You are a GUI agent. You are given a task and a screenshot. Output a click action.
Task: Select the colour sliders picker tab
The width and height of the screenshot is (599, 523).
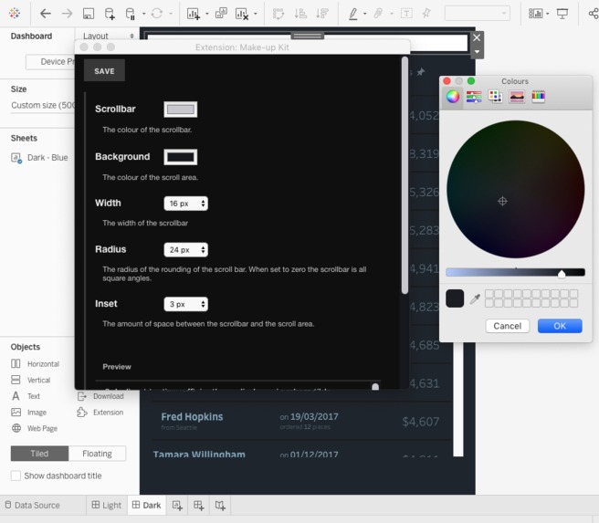(474, 97)
